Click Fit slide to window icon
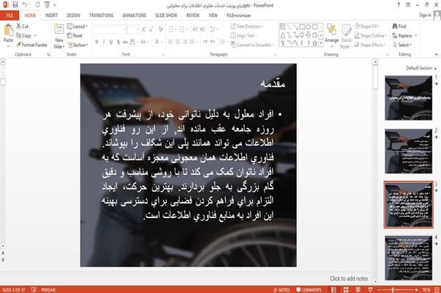 point(437,289)
